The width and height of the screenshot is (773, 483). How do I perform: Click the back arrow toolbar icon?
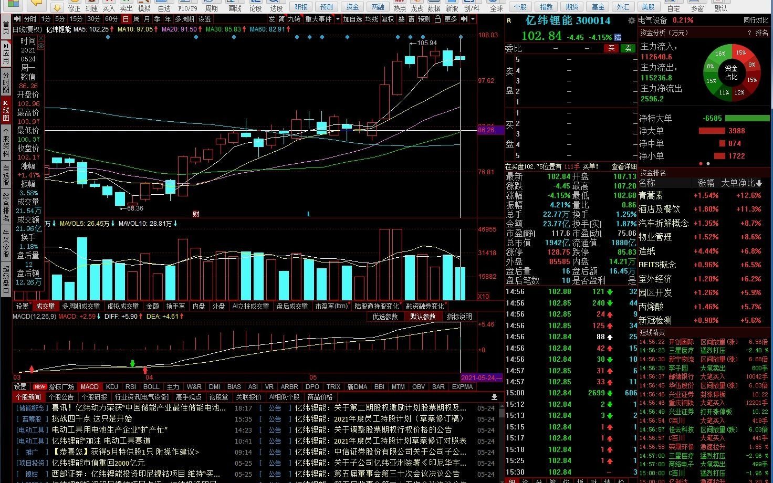pos(36,5)
